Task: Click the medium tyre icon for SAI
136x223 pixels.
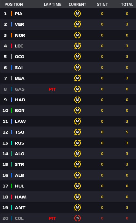Action: 78,67
